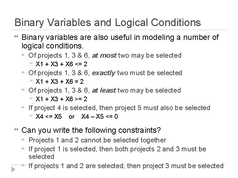
Task: Click the bullet before 'Of projects 1, 3 & 6, at most'
Action: (23, 55)
